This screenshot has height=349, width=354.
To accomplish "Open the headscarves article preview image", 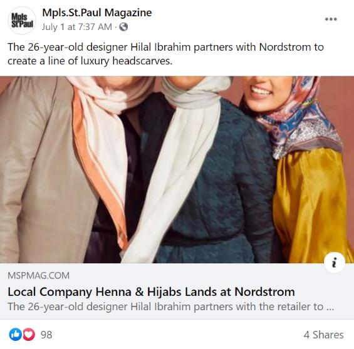I will tap(177, 169).
